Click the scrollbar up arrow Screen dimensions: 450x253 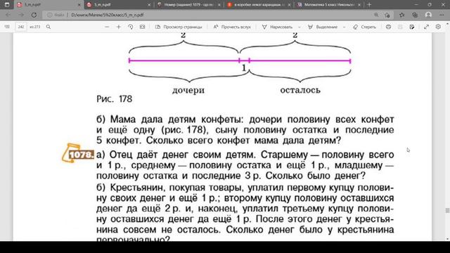point(447,23)
